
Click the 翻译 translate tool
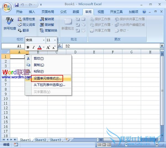[x=23, y=31]
